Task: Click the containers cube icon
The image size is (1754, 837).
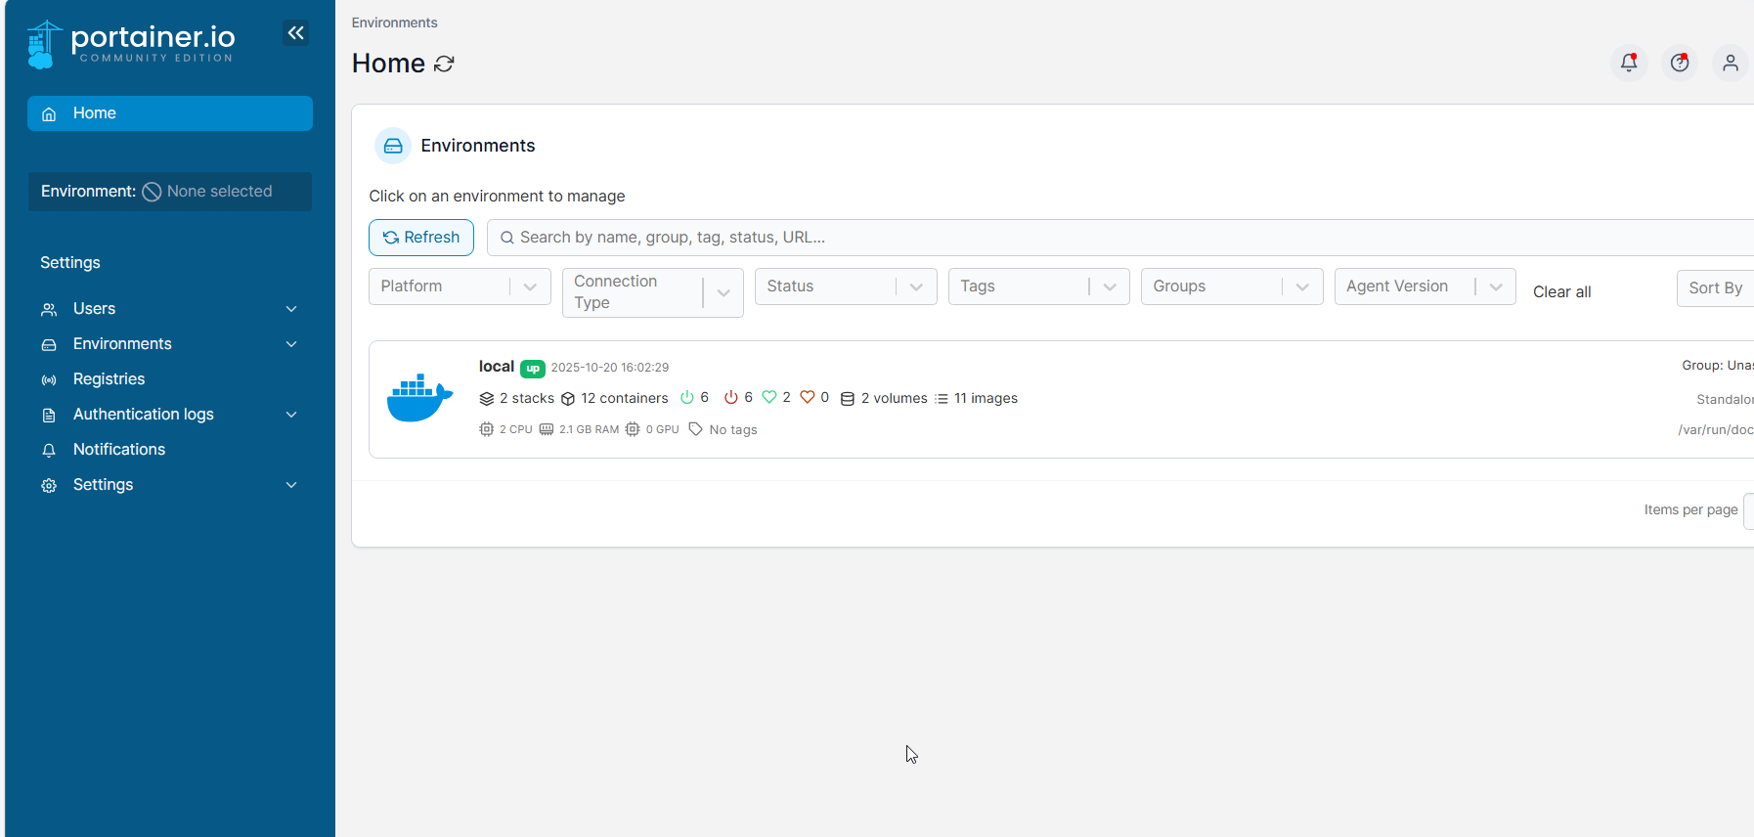Action: click(568, 399)
